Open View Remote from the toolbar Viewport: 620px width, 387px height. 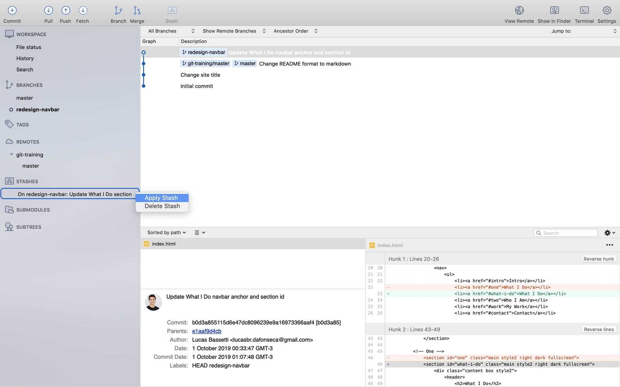tap(519, 10)
